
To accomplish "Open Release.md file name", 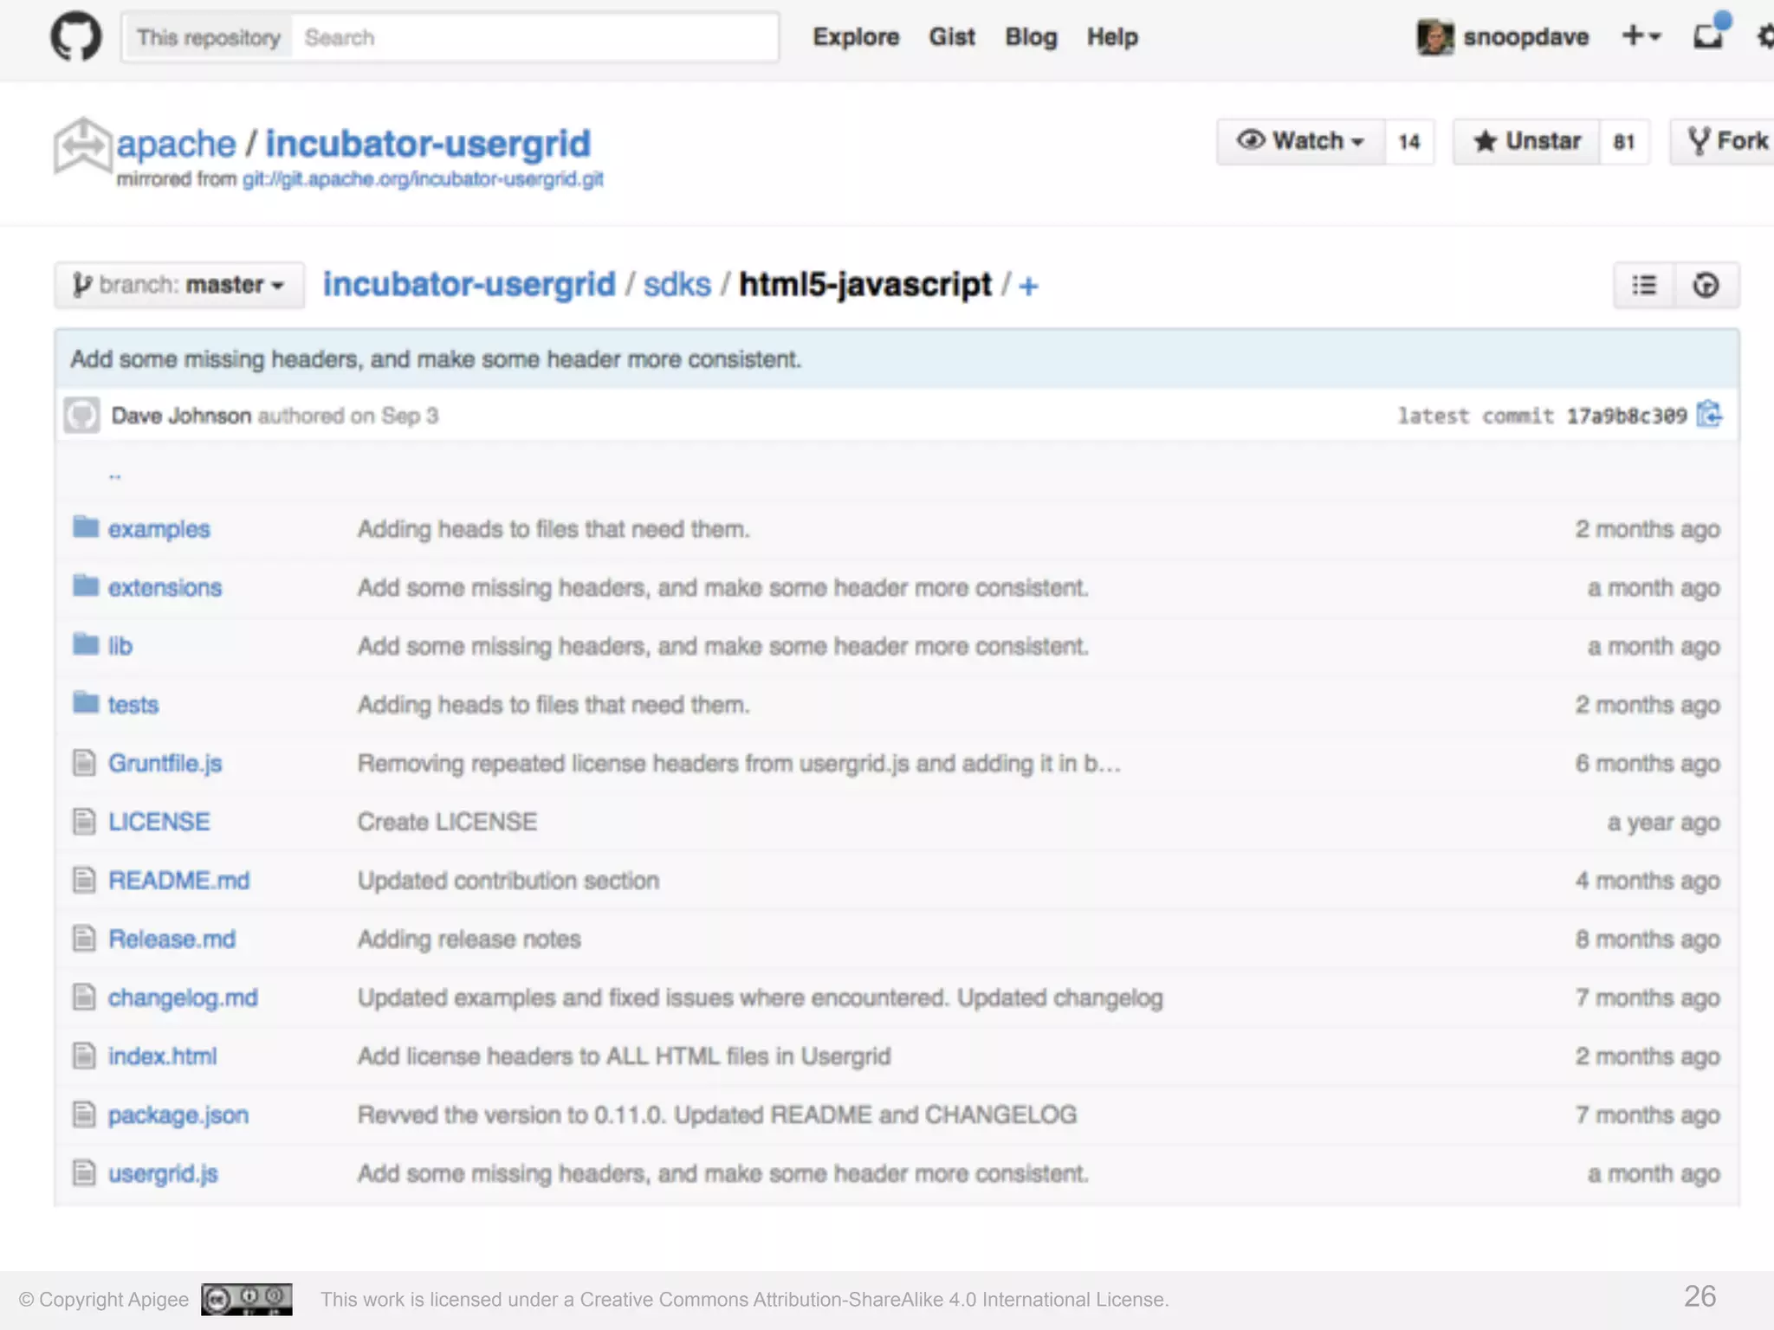I will (x=172, y=939).
